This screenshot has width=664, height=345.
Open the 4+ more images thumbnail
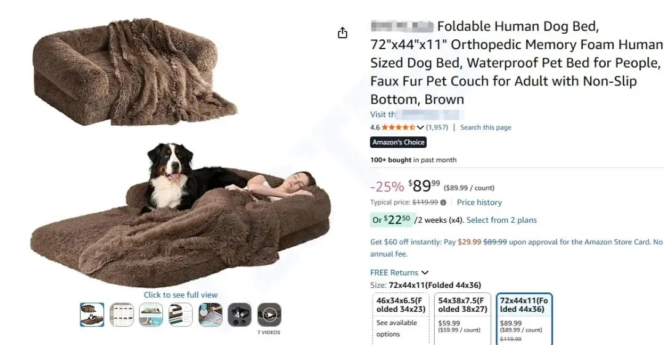(x=240, y=314)
